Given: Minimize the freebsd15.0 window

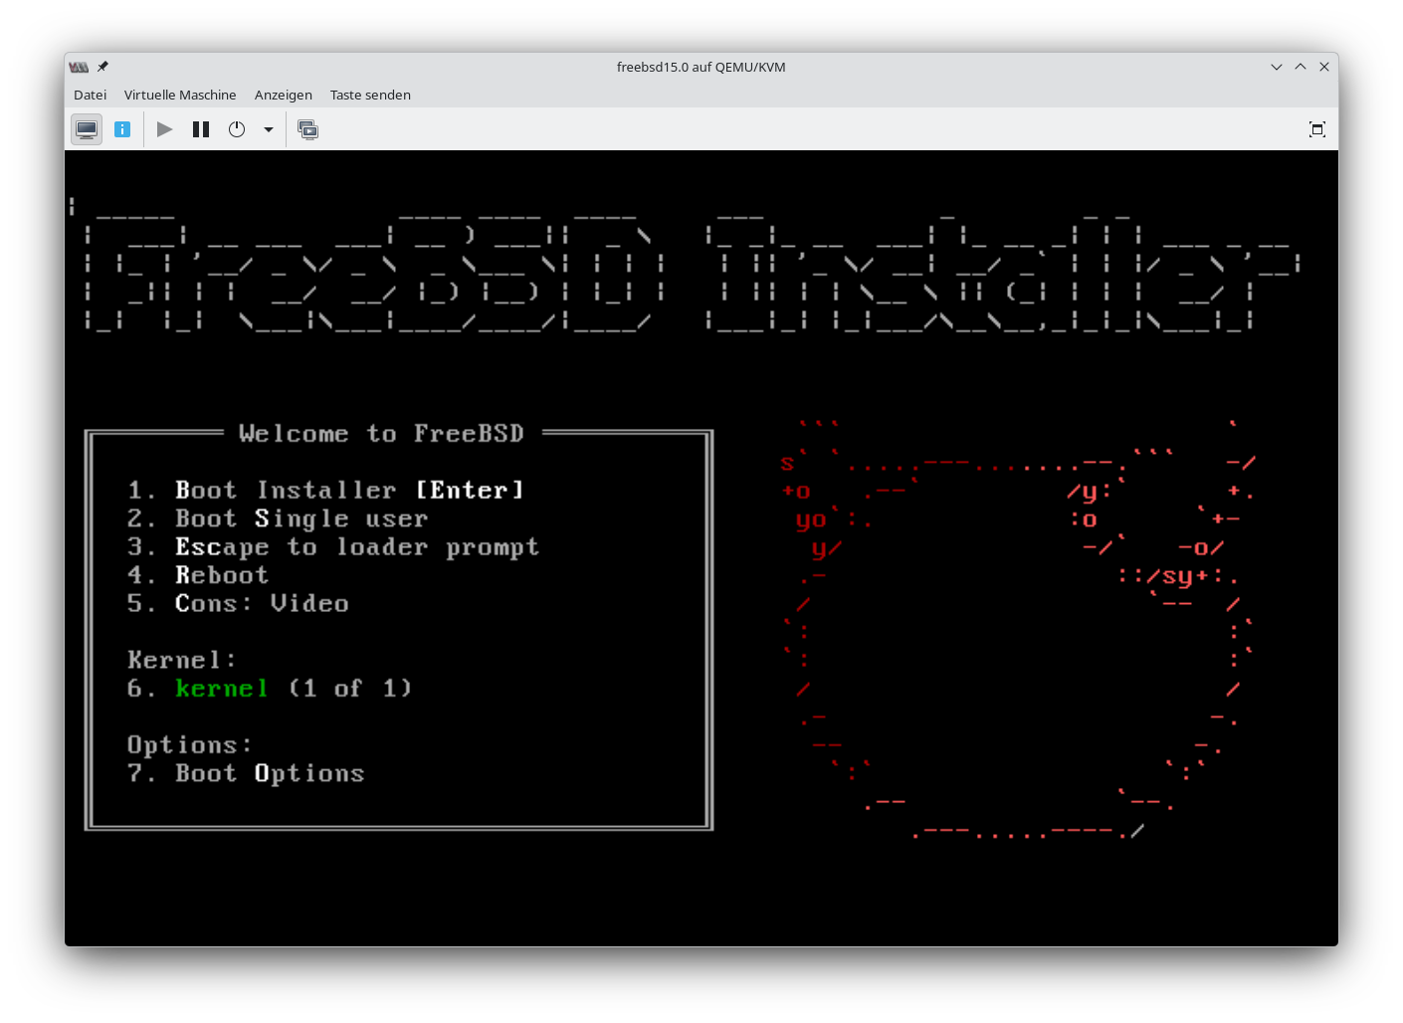Looking at the screenshot, I should click(x=1276, y=67).
